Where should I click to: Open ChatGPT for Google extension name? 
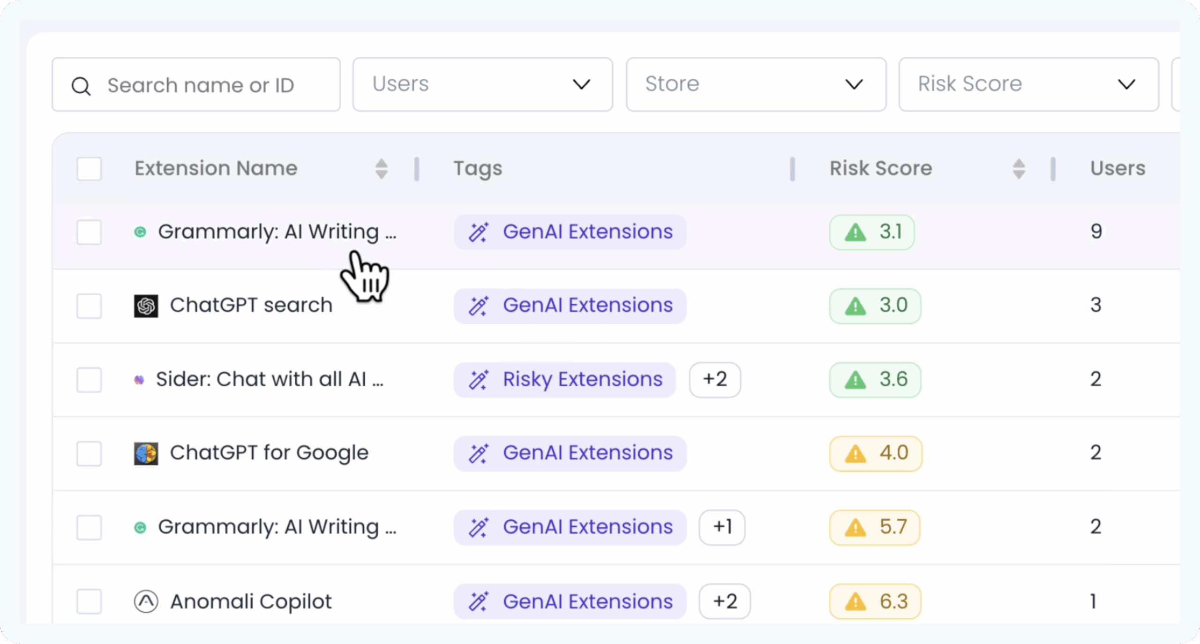tap(269, 453)
